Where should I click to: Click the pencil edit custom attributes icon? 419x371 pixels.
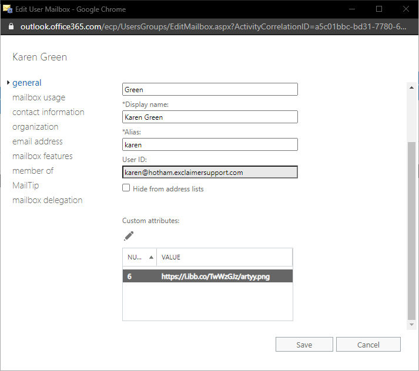129,235
